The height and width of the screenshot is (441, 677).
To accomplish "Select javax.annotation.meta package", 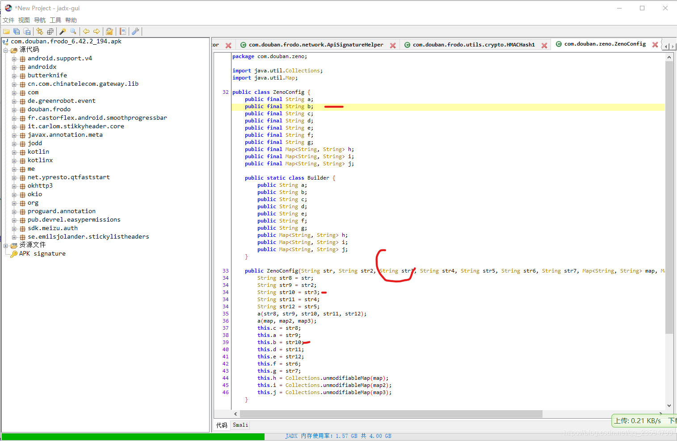I will pyautogui.click(x=65, y=134).
